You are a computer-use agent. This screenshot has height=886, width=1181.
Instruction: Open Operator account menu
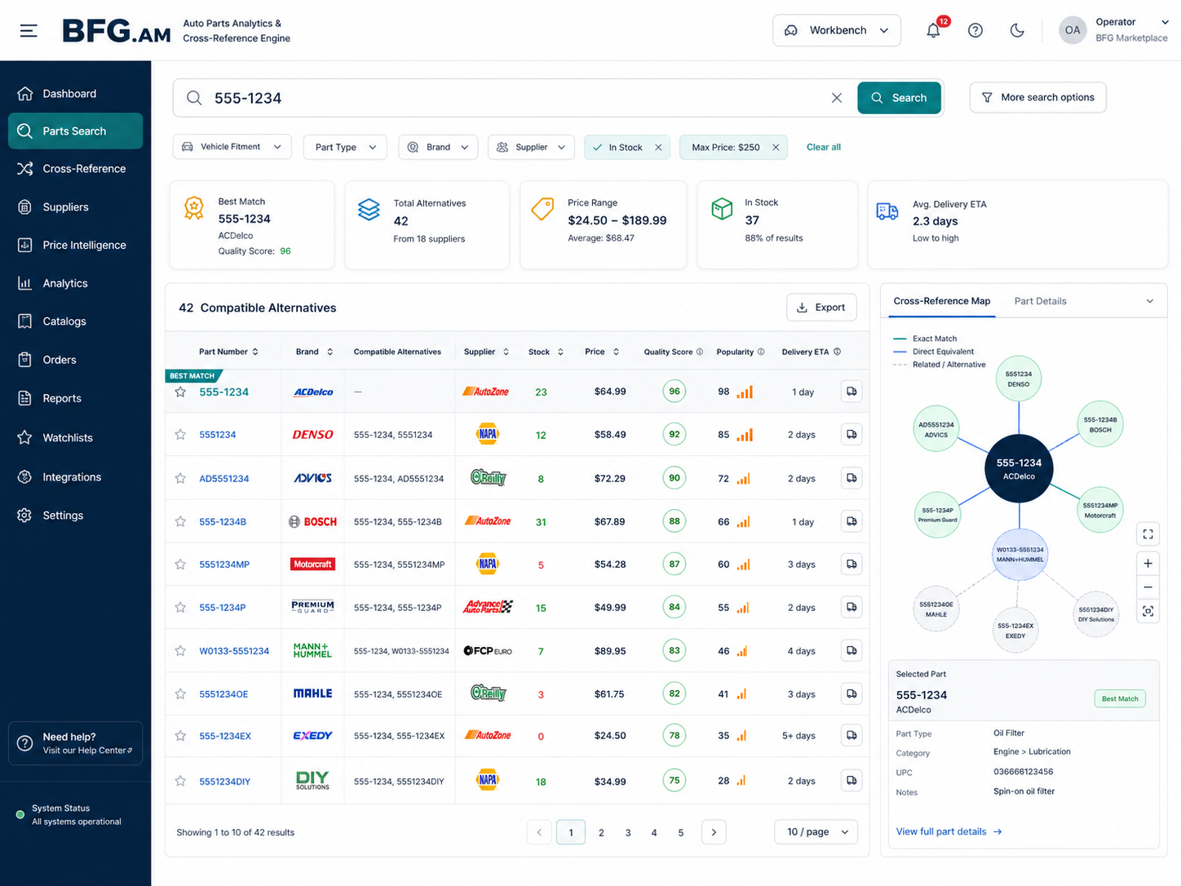click(1114, 30)
